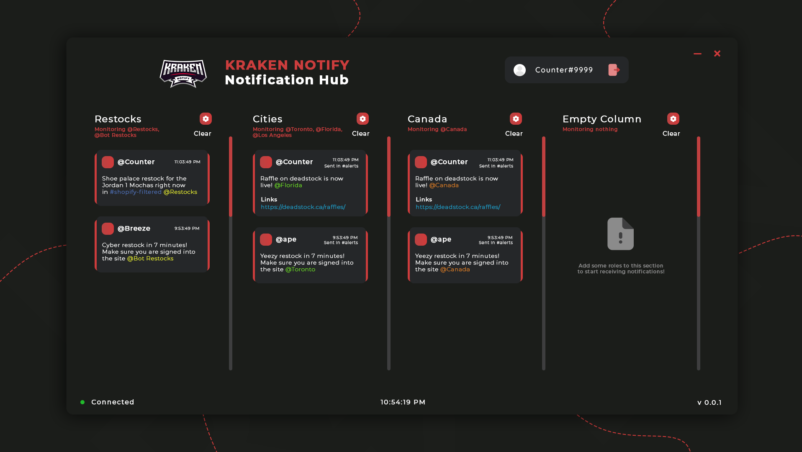The height and width of the screenshot is (452, 802).
Task: Open settings for the Canada column
Action: click(x=516, y=119)
